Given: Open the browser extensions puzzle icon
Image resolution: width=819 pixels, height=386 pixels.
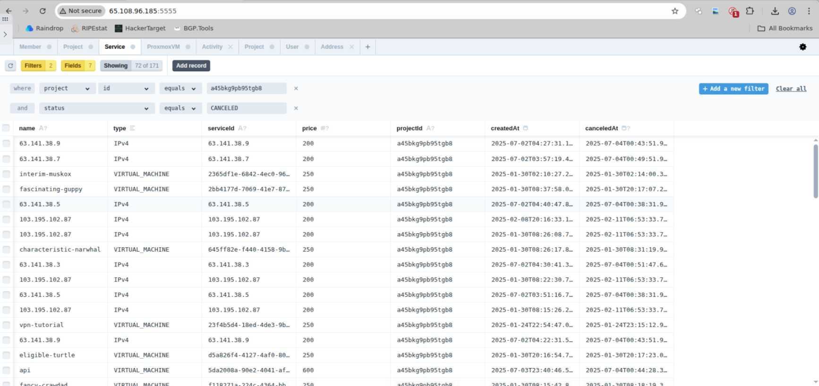Looking at the screenshot, I should tap(750, 11).
